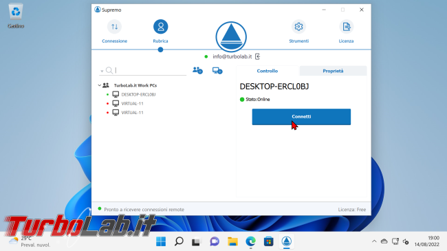
Task: Close the Supremo window
Action: click(x=362, y=10)
